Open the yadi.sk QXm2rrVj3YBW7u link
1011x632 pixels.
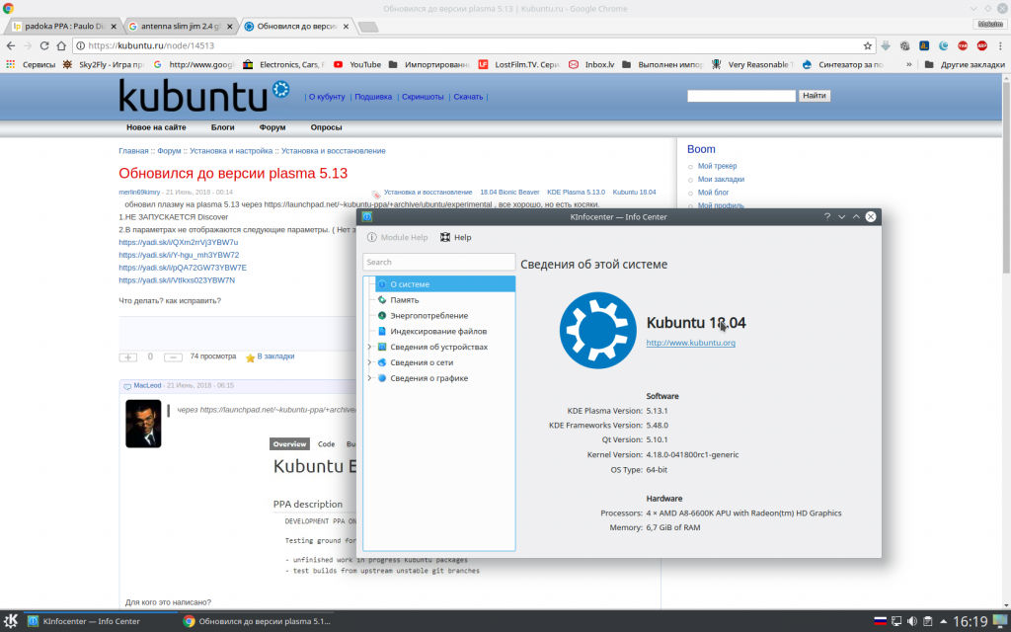pos(178,243)
